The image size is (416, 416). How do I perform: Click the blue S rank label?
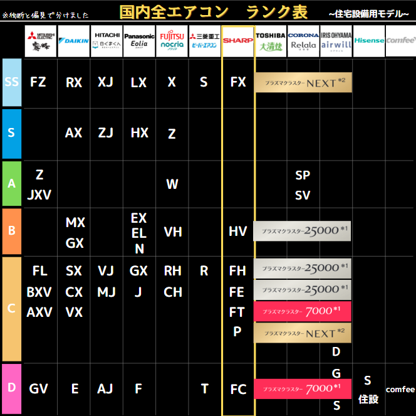click(12, 134)
